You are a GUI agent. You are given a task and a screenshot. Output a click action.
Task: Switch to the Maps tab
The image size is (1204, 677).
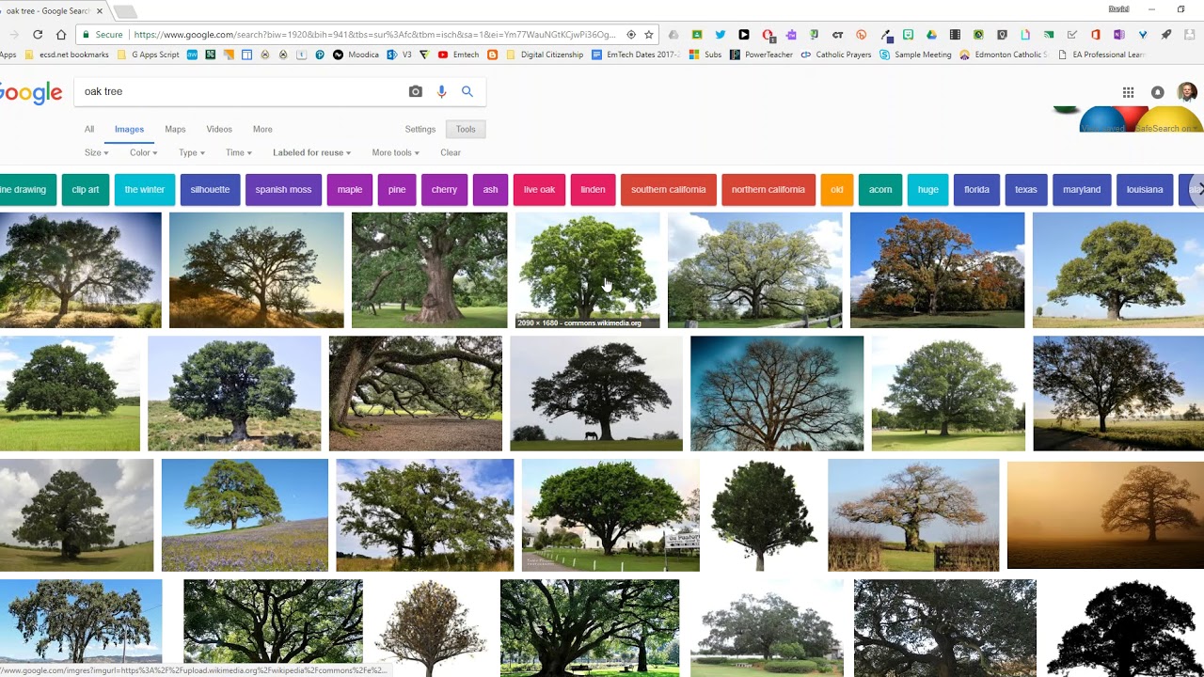(x=175, y=129)
